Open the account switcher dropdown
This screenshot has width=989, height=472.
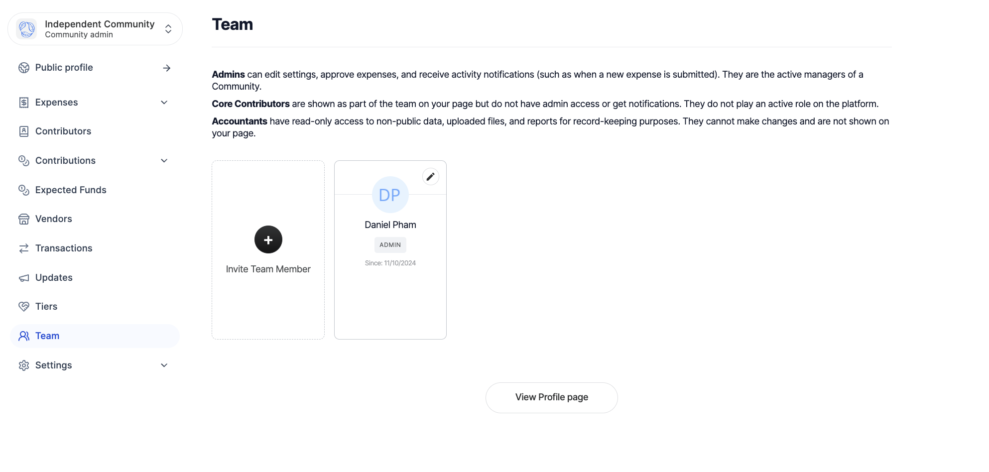click(x=168, y=29)
